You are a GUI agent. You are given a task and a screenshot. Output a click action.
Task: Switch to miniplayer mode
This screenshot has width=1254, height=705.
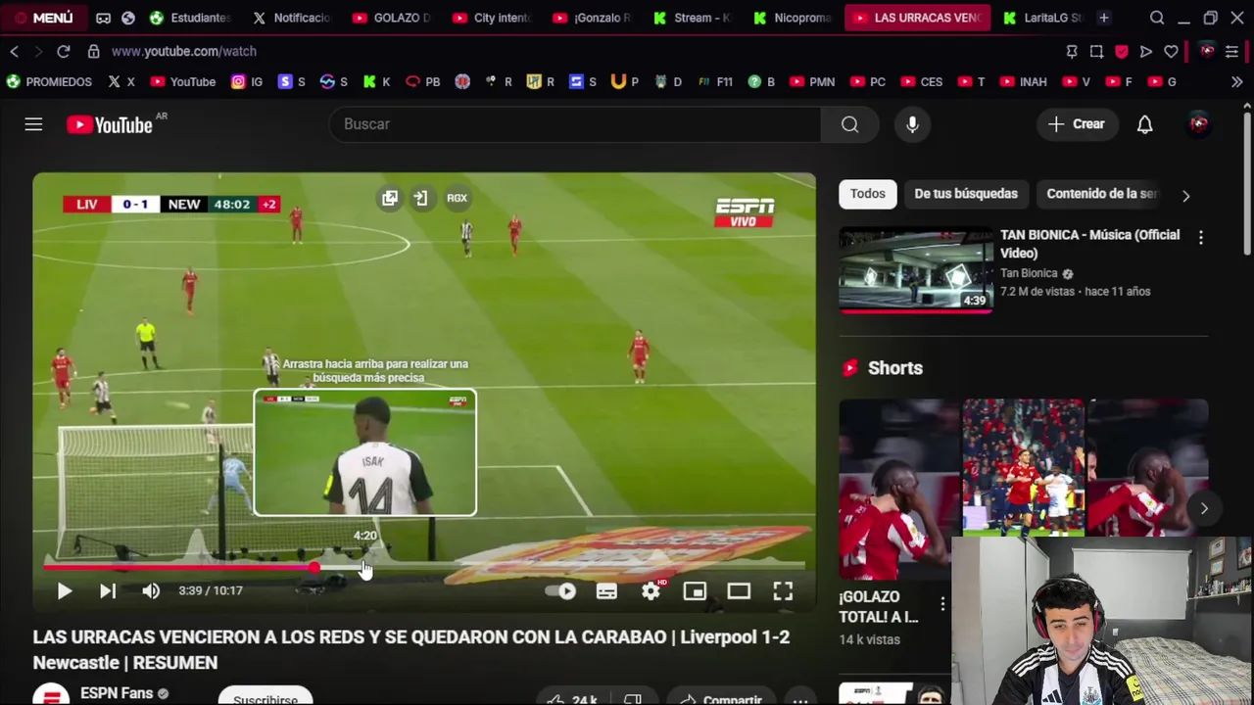coord(695,590)
